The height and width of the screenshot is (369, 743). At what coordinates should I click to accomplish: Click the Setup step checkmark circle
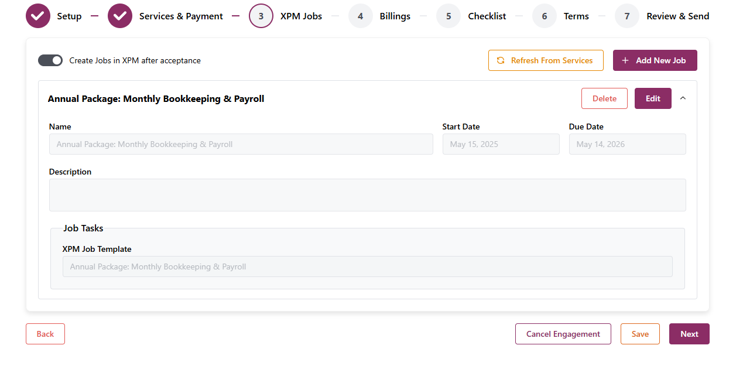point(38,16)
